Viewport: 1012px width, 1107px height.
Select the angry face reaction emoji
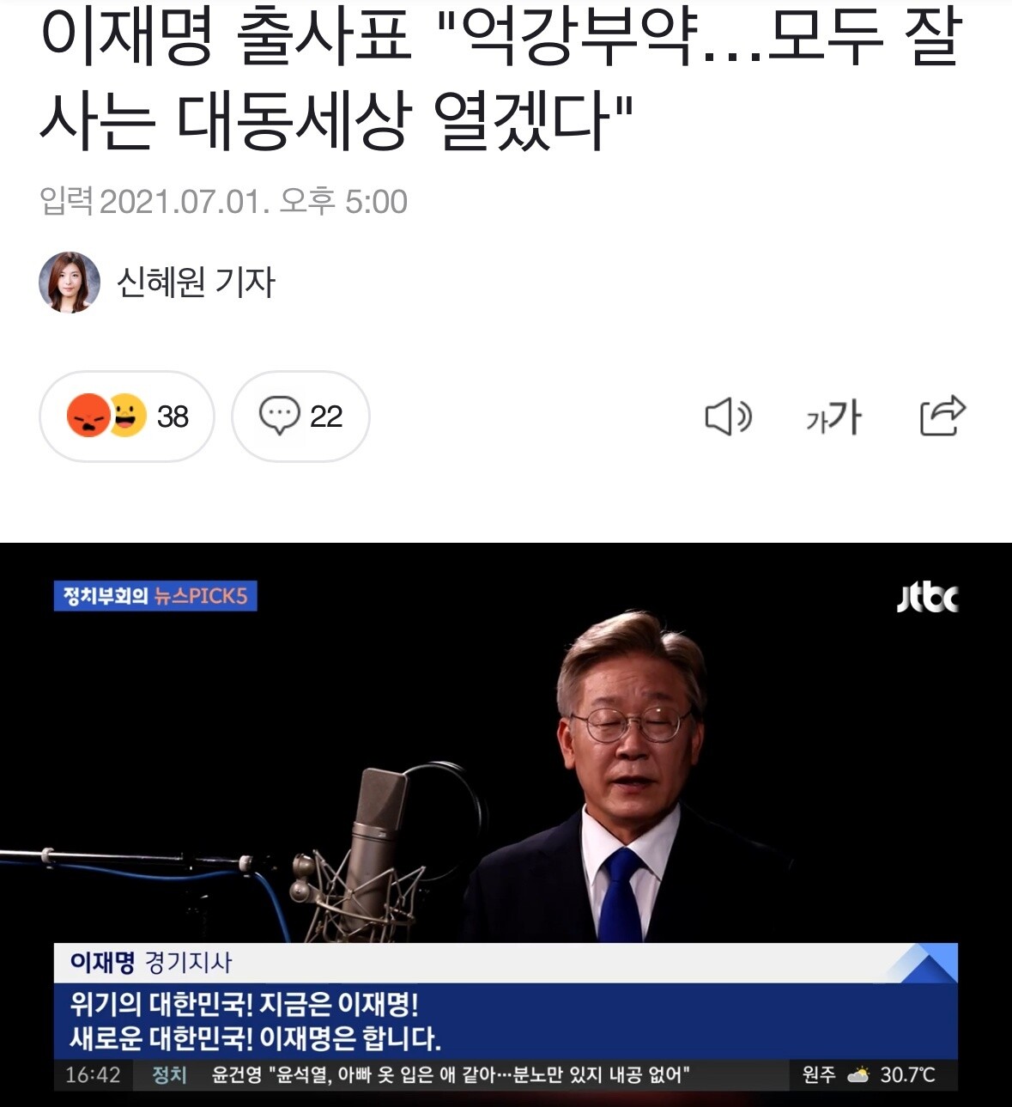coord(88,416)
